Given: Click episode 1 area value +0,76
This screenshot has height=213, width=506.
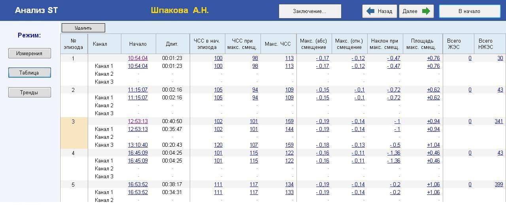Looking at the screenshot, I should pyautogui.click(x=433, y=58).
